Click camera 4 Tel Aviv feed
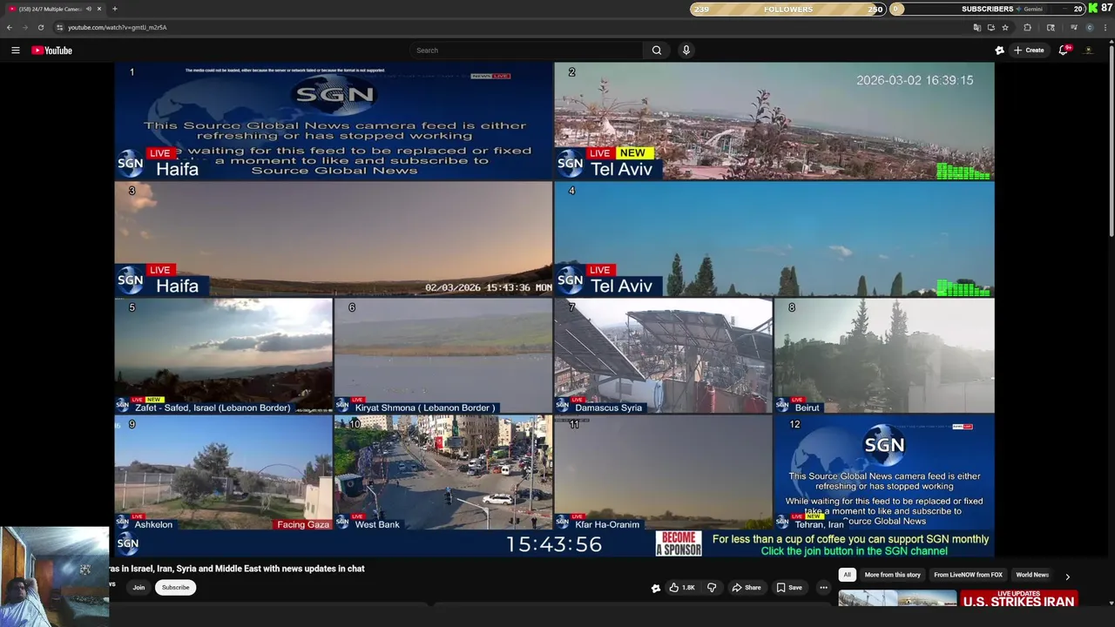1115x627 pixels. pyautogui.click(x=774, y=239)
